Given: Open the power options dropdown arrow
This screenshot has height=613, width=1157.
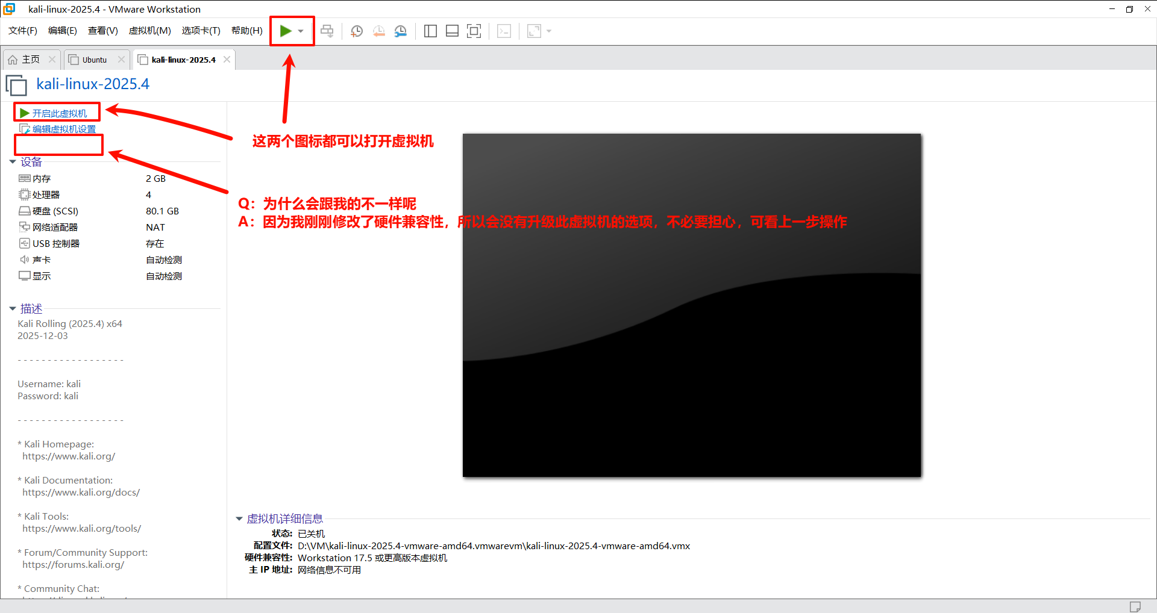Looking at the screenshot, I should tap(301, 31).
